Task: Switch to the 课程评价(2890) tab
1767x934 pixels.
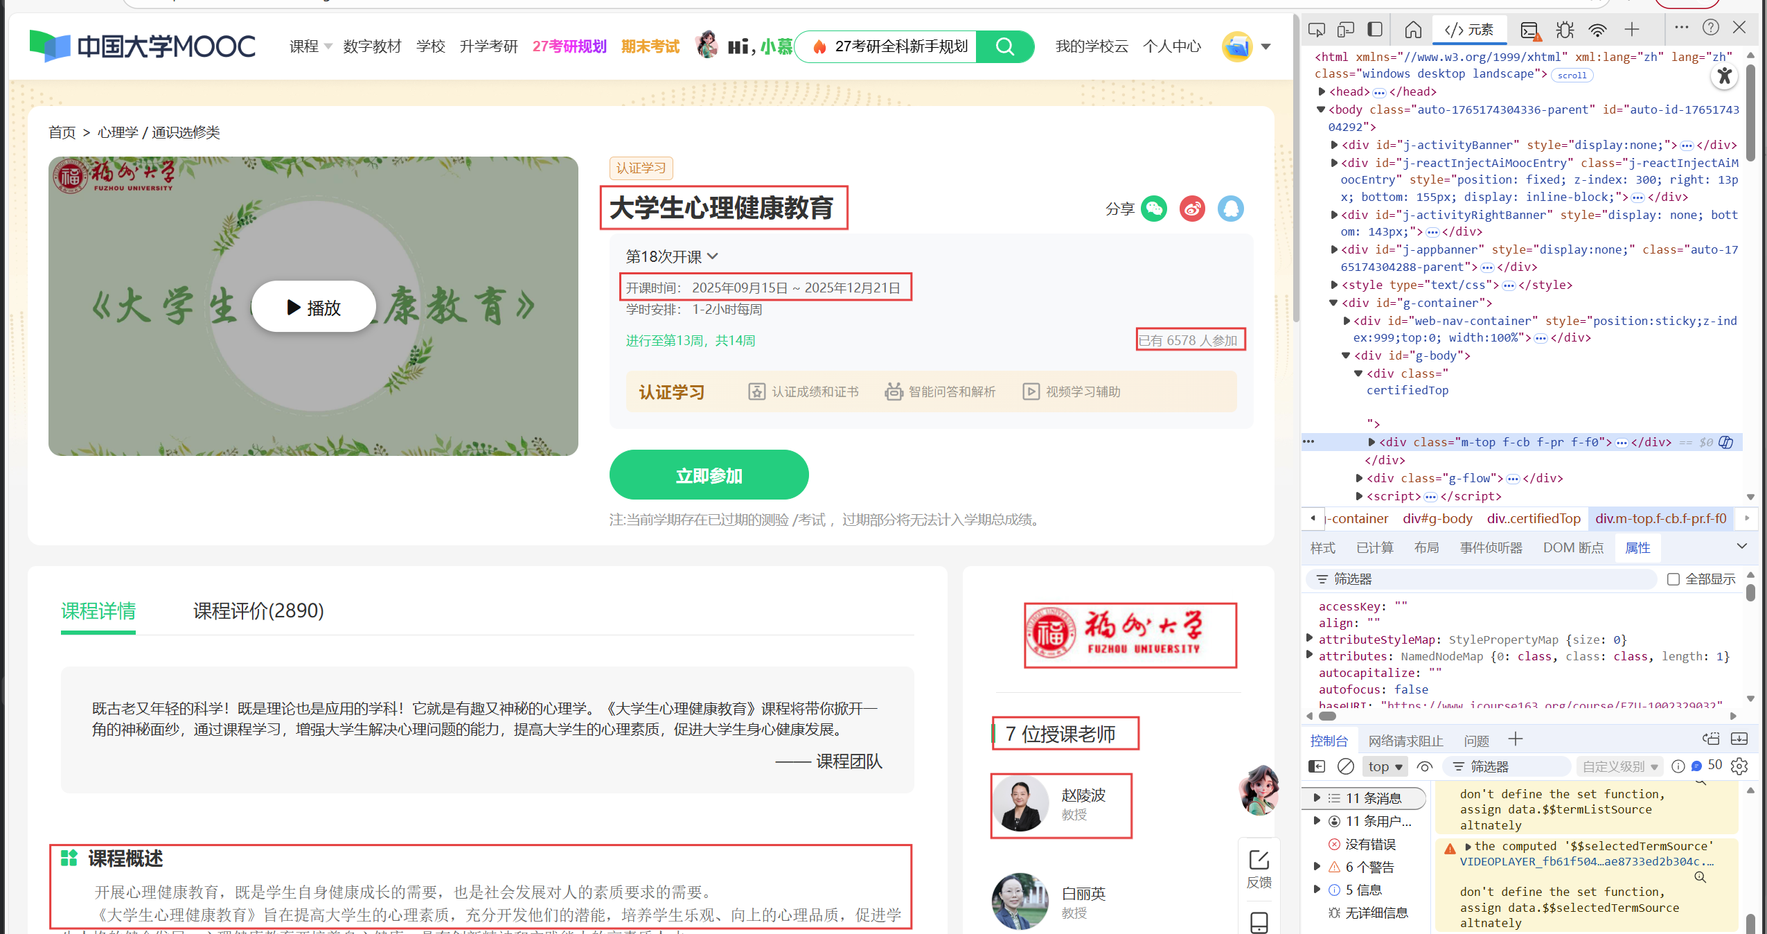Action: 258,612
